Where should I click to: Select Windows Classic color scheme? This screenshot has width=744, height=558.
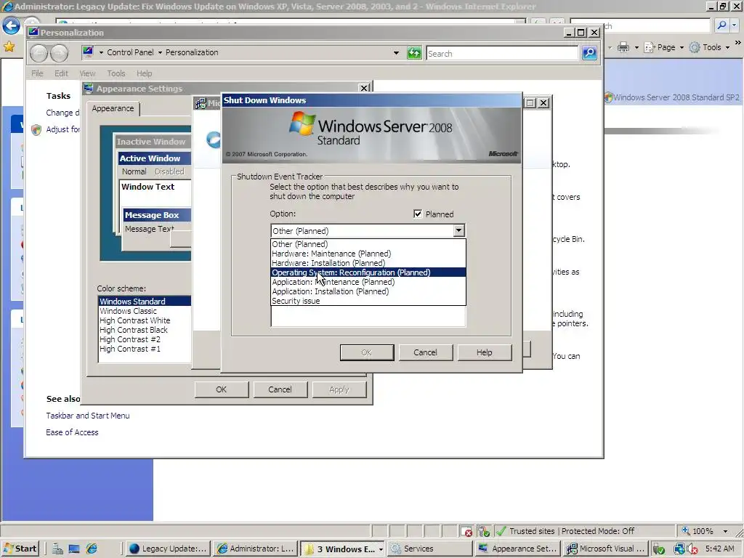[x=145, y=311]
